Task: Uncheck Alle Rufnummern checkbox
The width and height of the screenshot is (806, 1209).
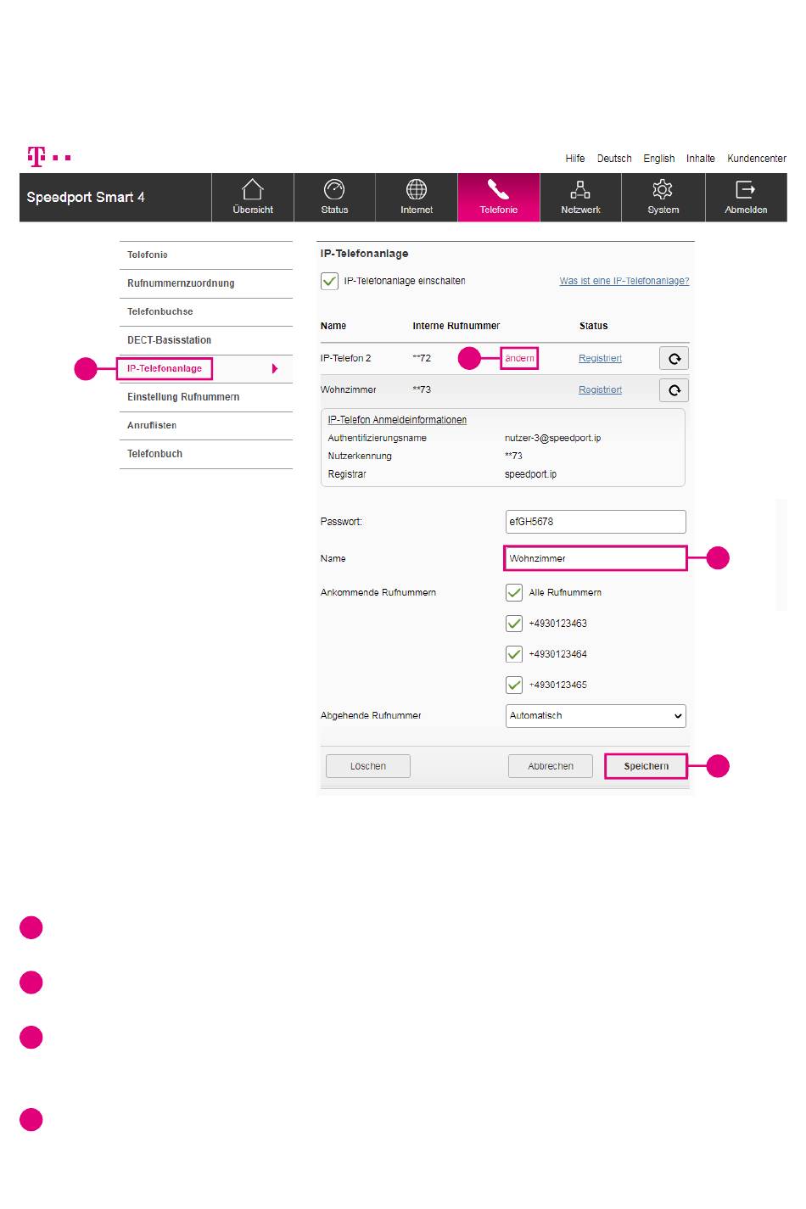Action: [513, 592]
